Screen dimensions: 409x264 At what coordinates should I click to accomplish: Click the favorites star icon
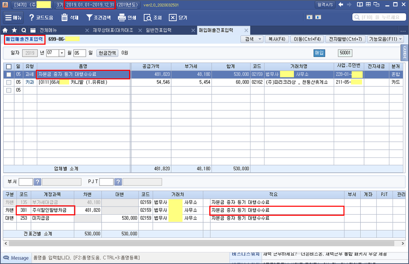point(14,30)
